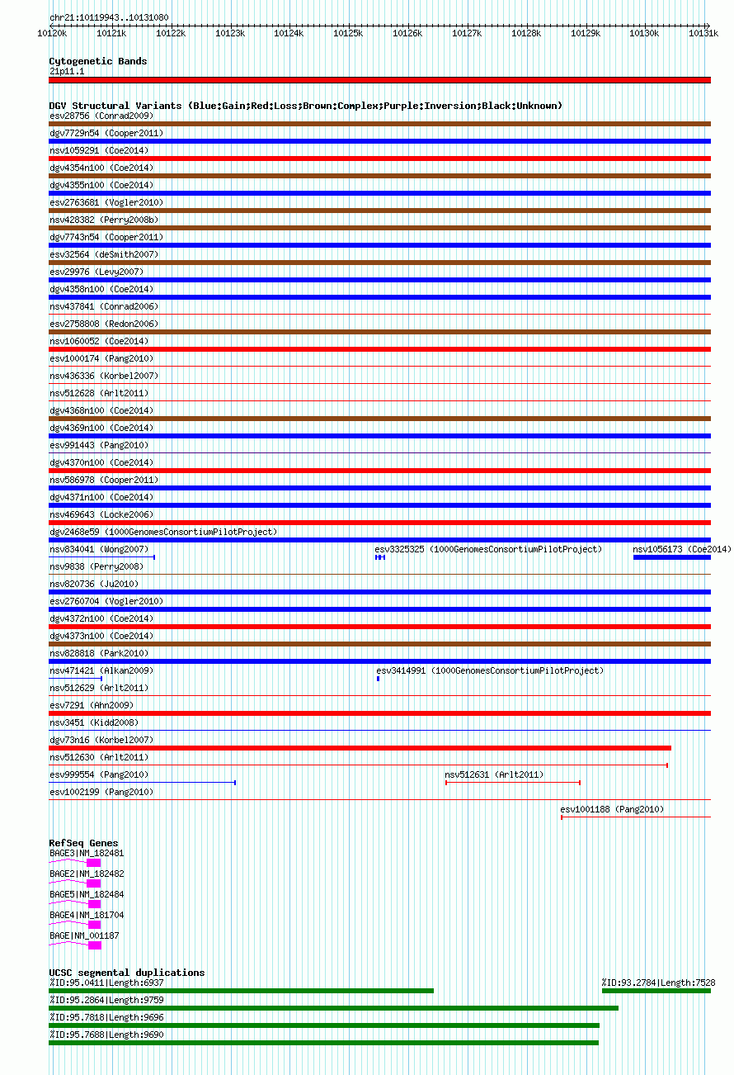Click the blue dgv7729n54 (Cooper2011) feature bar
The image size is (734, 1075).
(379, 141)
